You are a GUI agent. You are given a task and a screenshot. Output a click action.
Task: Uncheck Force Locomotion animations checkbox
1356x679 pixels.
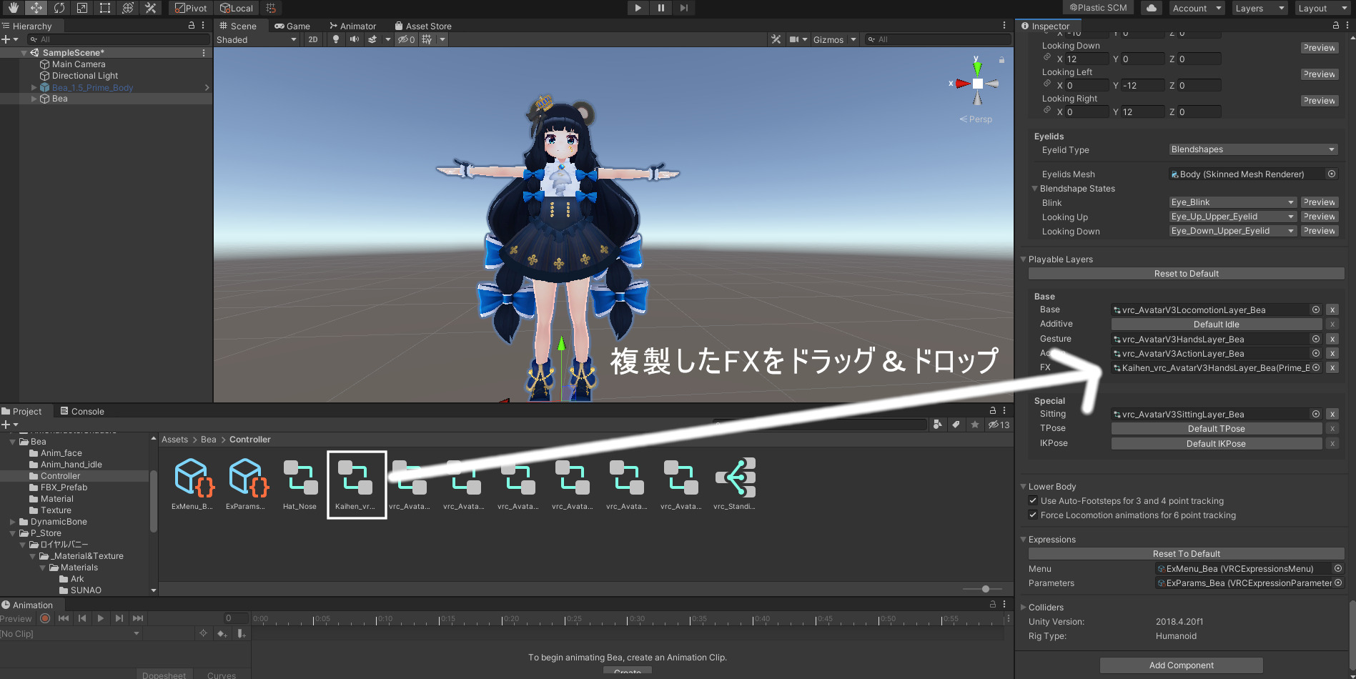(x=1033, y=515)
